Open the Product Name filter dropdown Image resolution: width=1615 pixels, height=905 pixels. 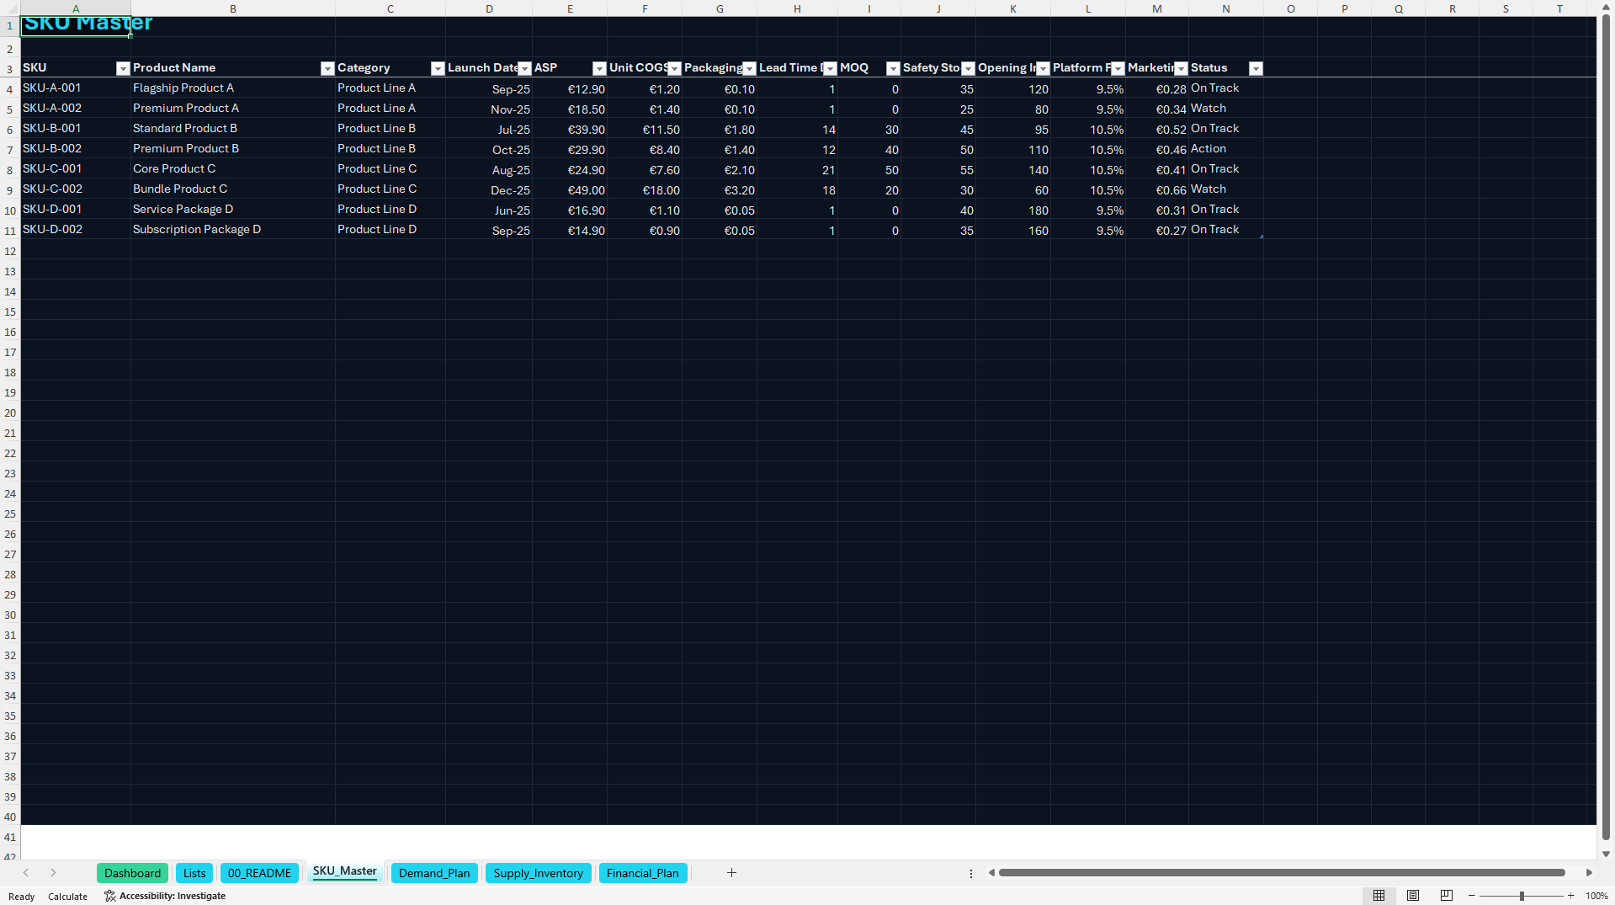(327, 68)
